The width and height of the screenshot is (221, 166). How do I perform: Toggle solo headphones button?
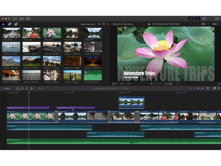pos(198,88)
